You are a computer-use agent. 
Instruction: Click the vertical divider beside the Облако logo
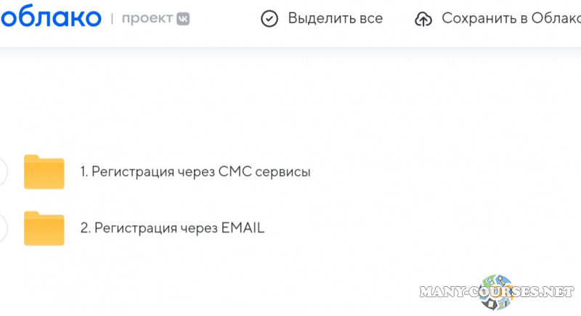pos(112,19)
